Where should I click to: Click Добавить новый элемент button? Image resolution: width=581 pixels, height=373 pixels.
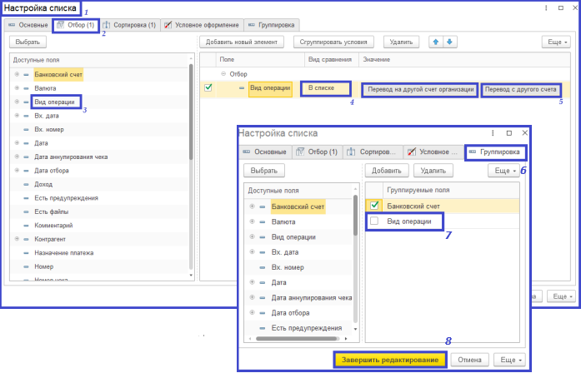tap(243, 42)
